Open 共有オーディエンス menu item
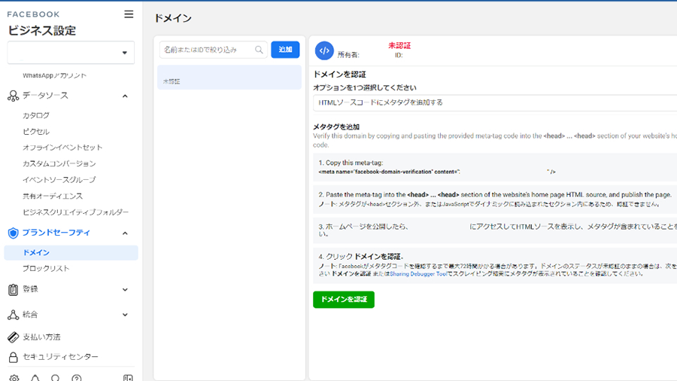 (x=53, y=196)
